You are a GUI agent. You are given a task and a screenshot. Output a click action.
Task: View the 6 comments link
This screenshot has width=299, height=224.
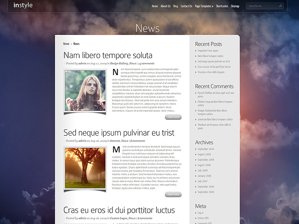click(145, 218)
